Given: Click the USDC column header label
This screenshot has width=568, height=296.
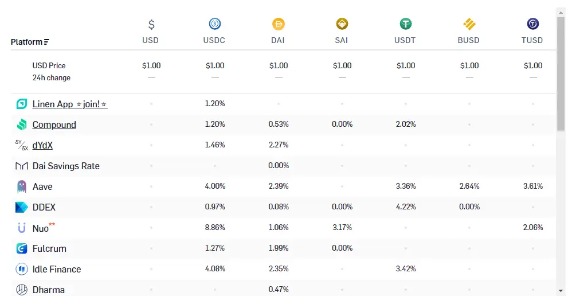Looking at the screenshot, I should coord(214,40).
